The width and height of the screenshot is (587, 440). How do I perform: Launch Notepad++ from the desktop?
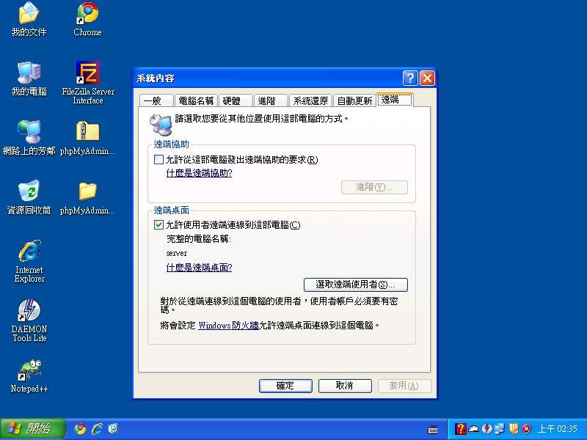click(x=29, y=372)
